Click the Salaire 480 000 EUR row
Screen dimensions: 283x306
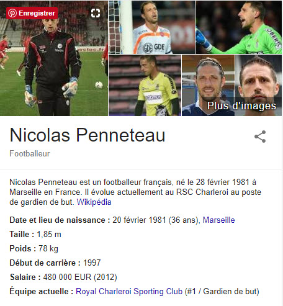[63, 277]
